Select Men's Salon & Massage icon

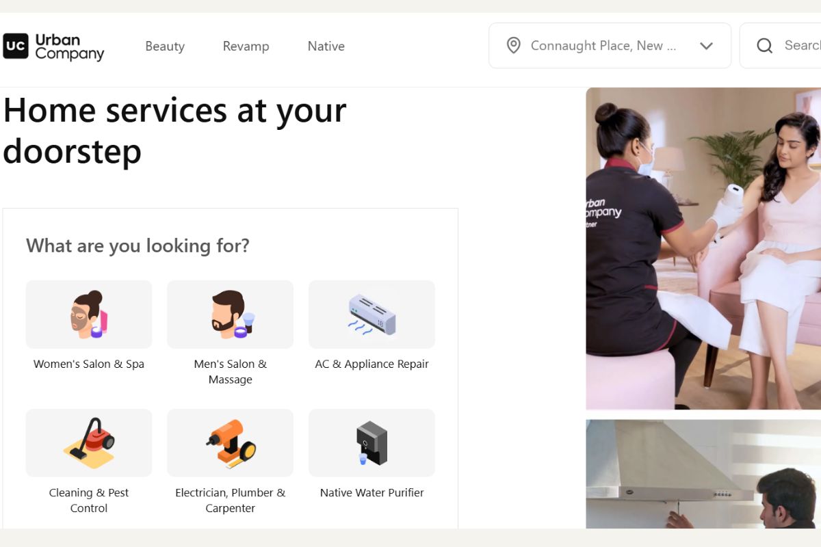[230, 315]
